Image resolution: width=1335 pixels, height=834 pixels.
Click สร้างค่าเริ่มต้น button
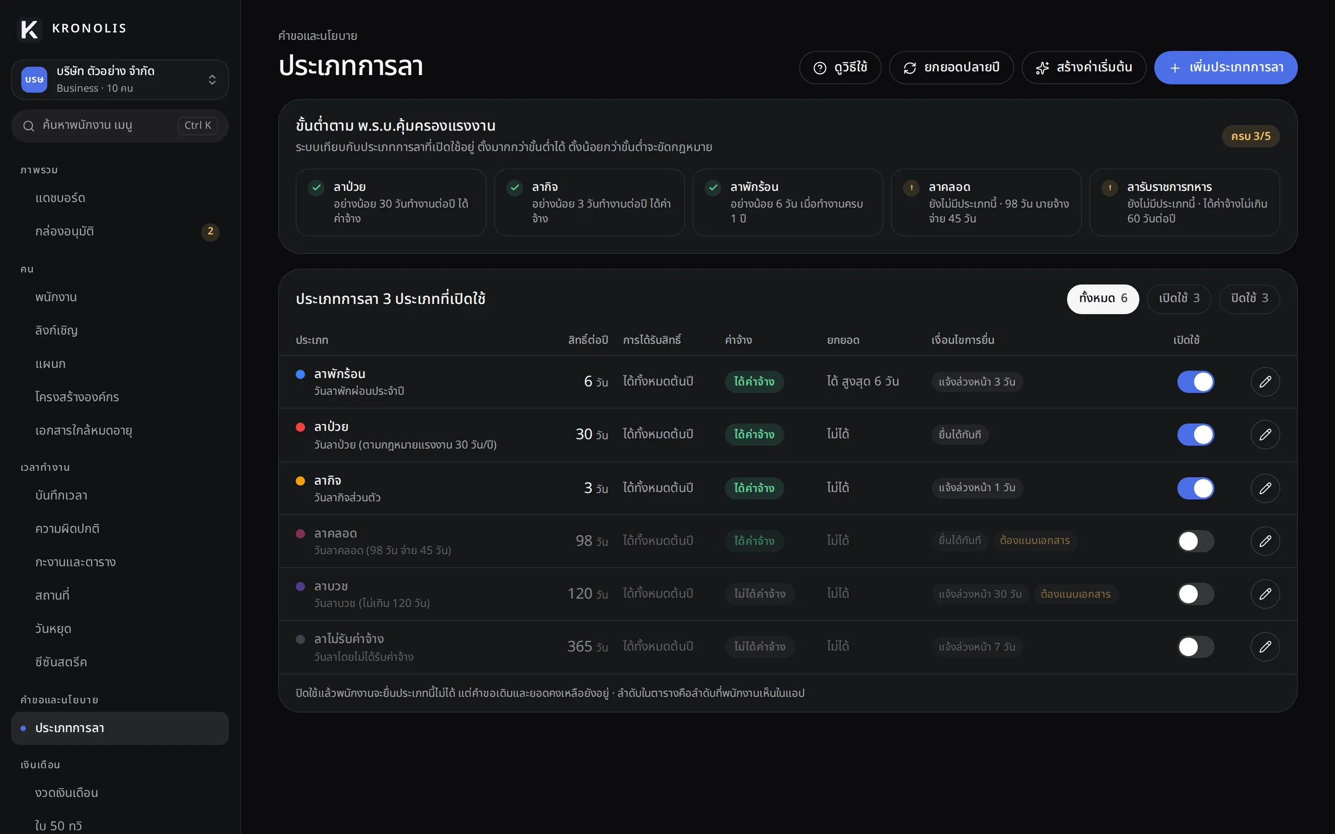pyautogui.click(x=1083, y=67)
